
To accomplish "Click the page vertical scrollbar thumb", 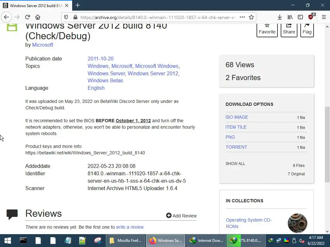I will coord(327,144).
